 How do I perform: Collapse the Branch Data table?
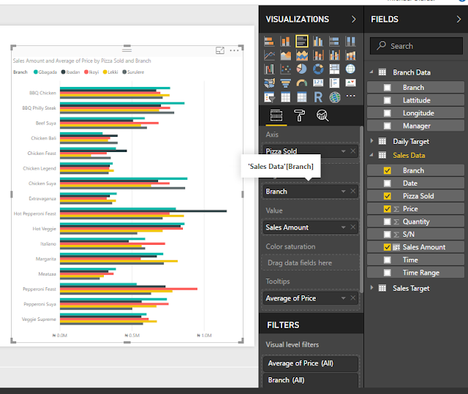[371, 72]
